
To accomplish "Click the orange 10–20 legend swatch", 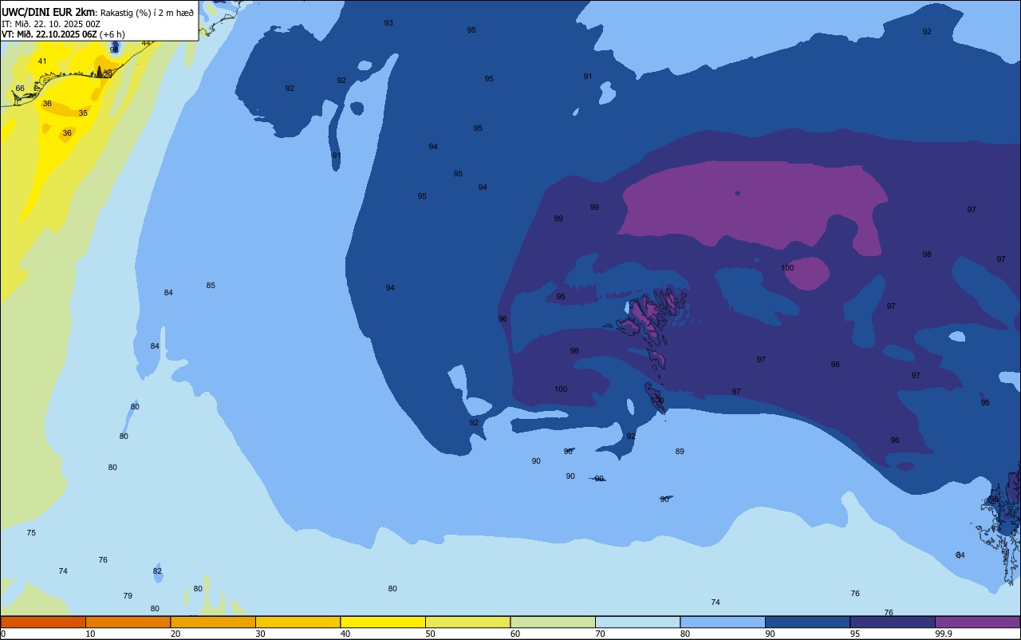I will (128, 622).
